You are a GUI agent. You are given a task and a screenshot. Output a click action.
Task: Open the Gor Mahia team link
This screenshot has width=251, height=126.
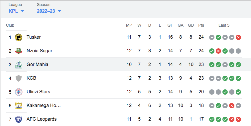(x=37, y=64)
